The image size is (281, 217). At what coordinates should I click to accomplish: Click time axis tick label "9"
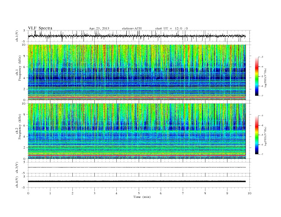point(227,193)
